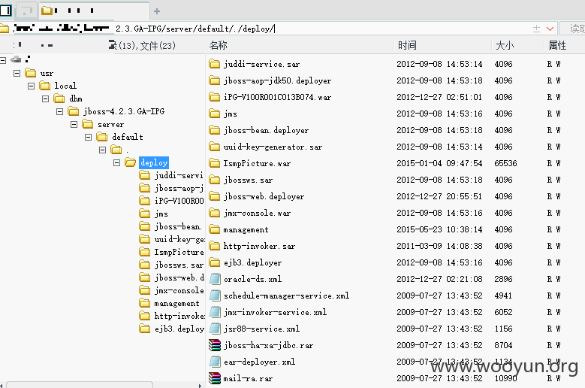
Task: Sort by 大小 column header
Action: 505,45
